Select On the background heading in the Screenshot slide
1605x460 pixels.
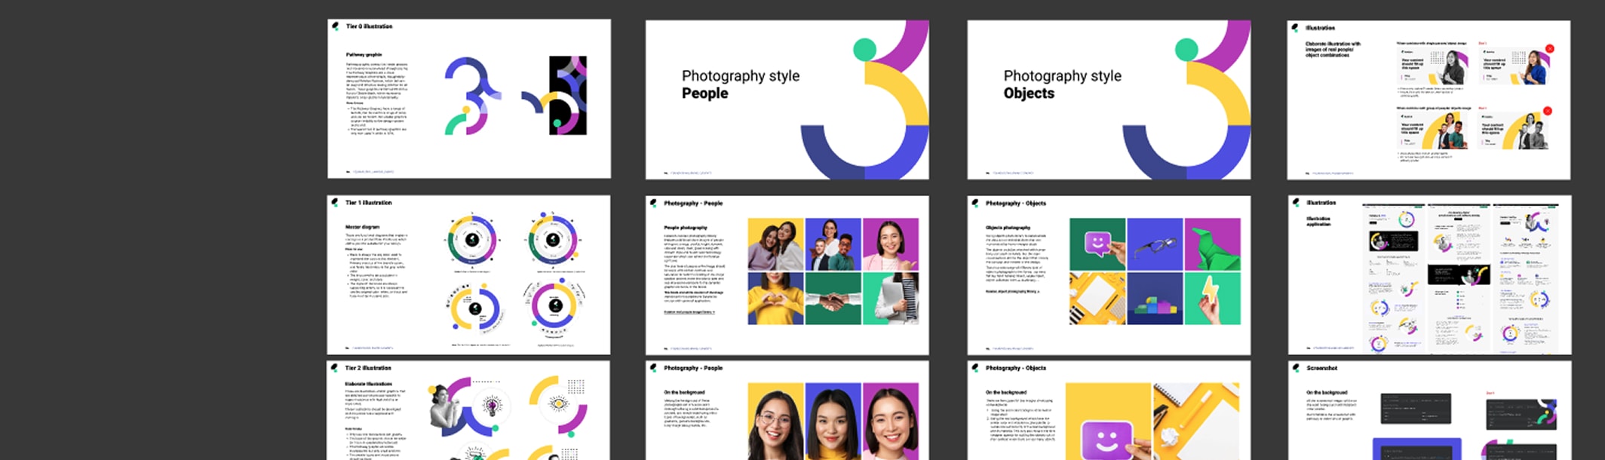pyautogui.click(x=1327, y=392)
